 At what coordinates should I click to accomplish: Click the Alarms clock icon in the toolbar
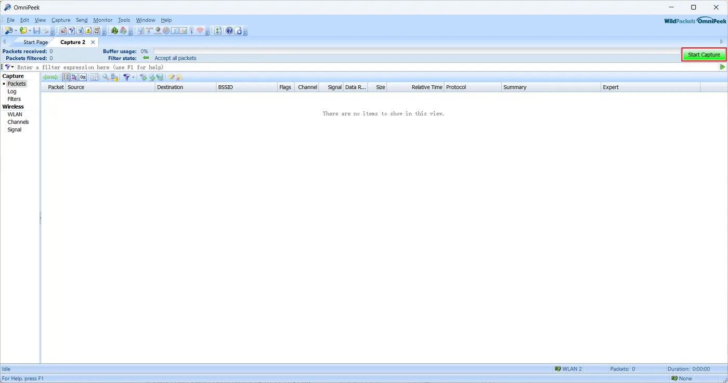click(97, 31)
